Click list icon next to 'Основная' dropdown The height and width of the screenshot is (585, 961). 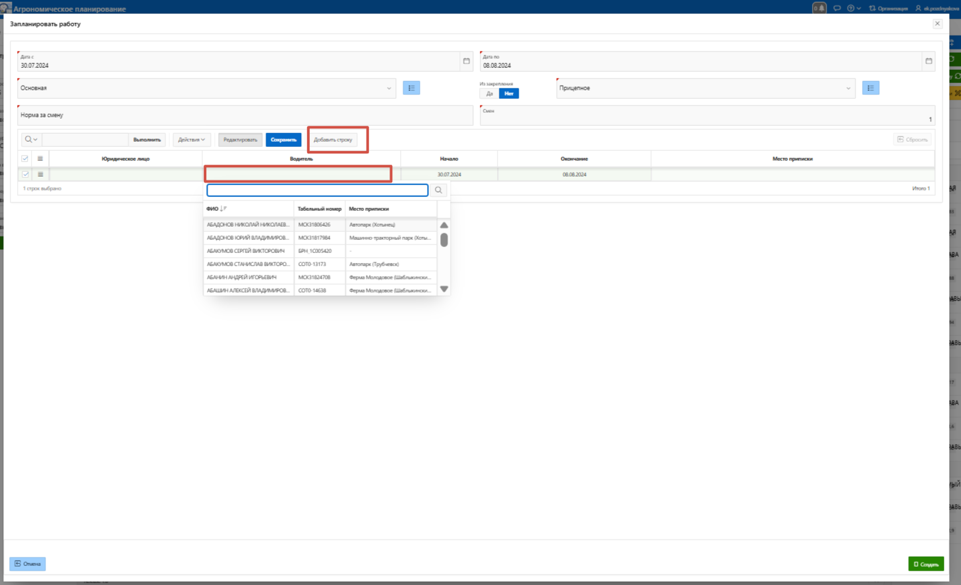[x=411, y=88]
